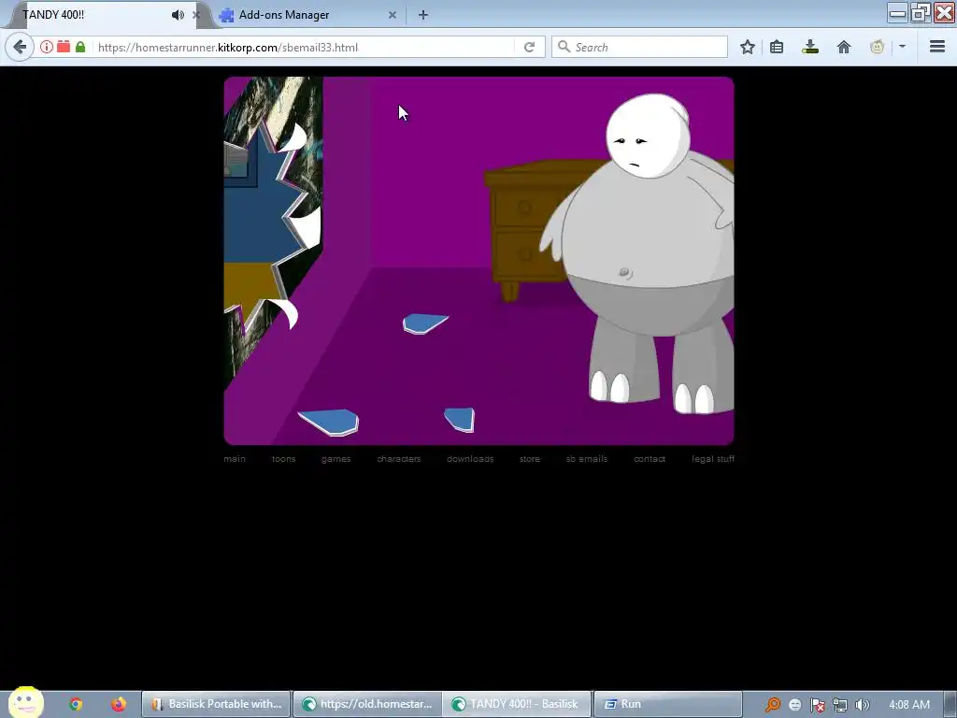Click the red blocked-content icon in address bar
The height and width of the screenshot is (718, 957).
point(64,47)
